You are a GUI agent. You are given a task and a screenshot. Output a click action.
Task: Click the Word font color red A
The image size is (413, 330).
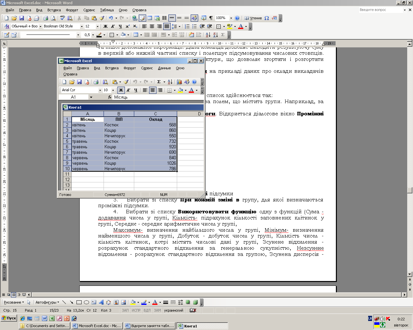click(240, 26)
